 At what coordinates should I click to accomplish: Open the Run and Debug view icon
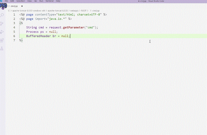[2, 32]
